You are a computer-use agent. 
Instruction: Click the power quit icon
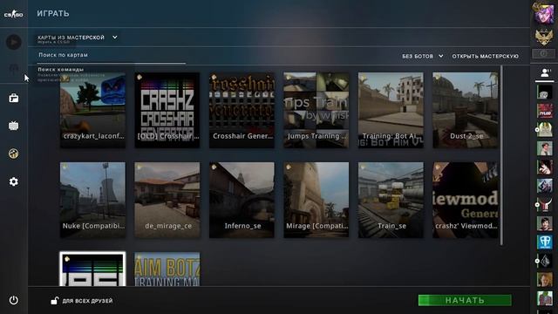tap(14, 300)
